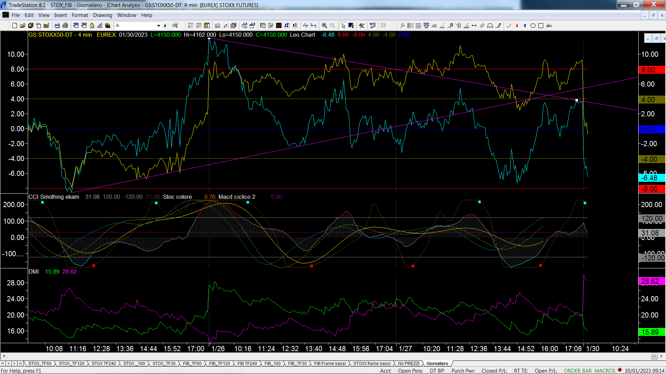Viewport: 666px width, 374px height.
Task: Switch to the STOX TF240 workspace tab
Action: coord(104,364)
